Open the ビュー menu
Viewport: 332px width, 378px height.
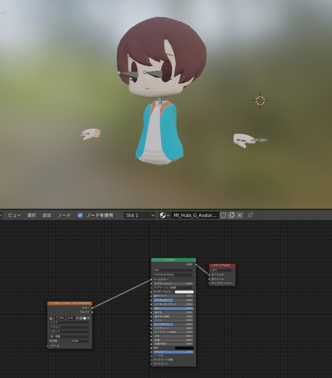click(x=15, y=215)
